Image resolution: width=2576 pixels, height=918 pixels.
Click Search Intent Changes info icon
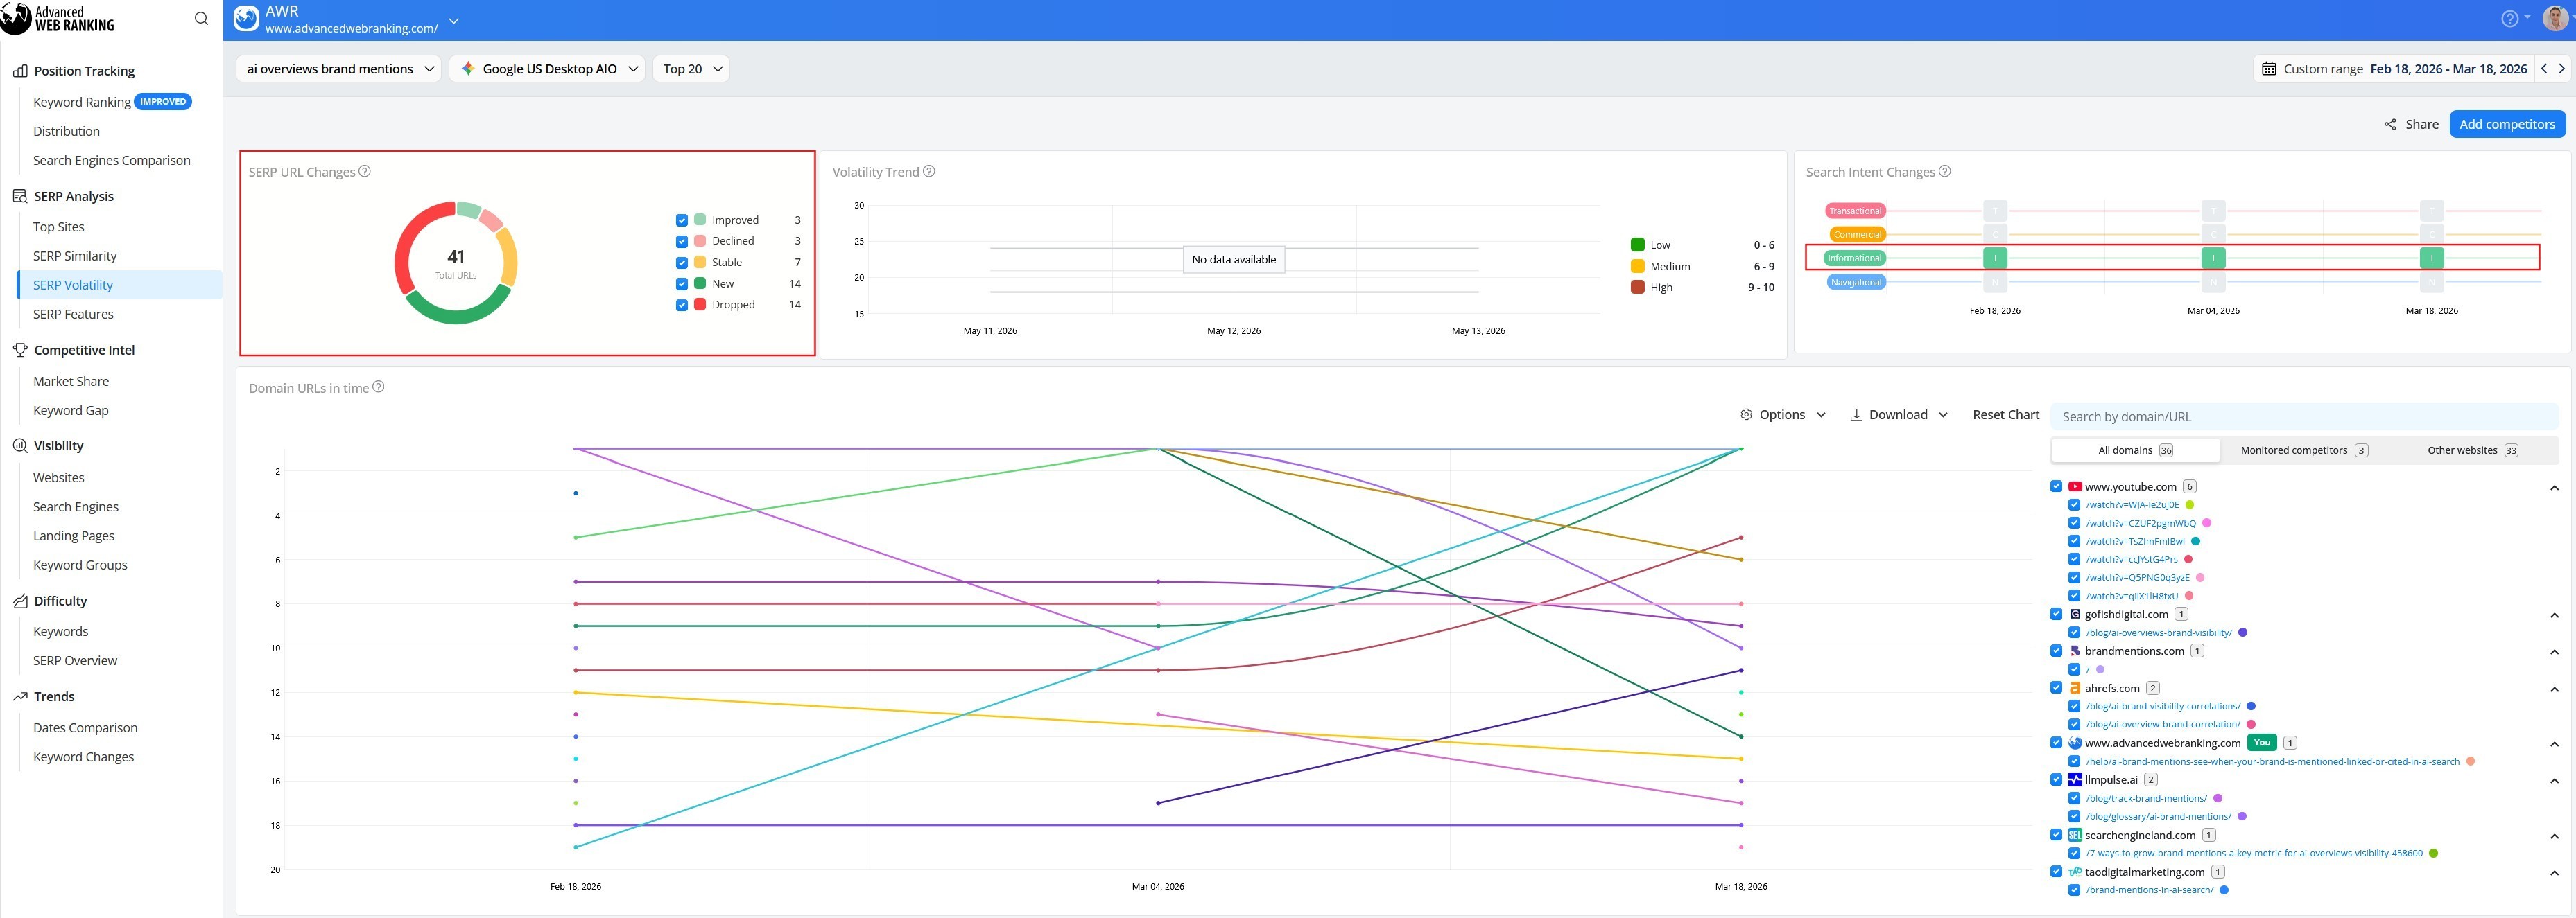click(x=1945, y=171)
